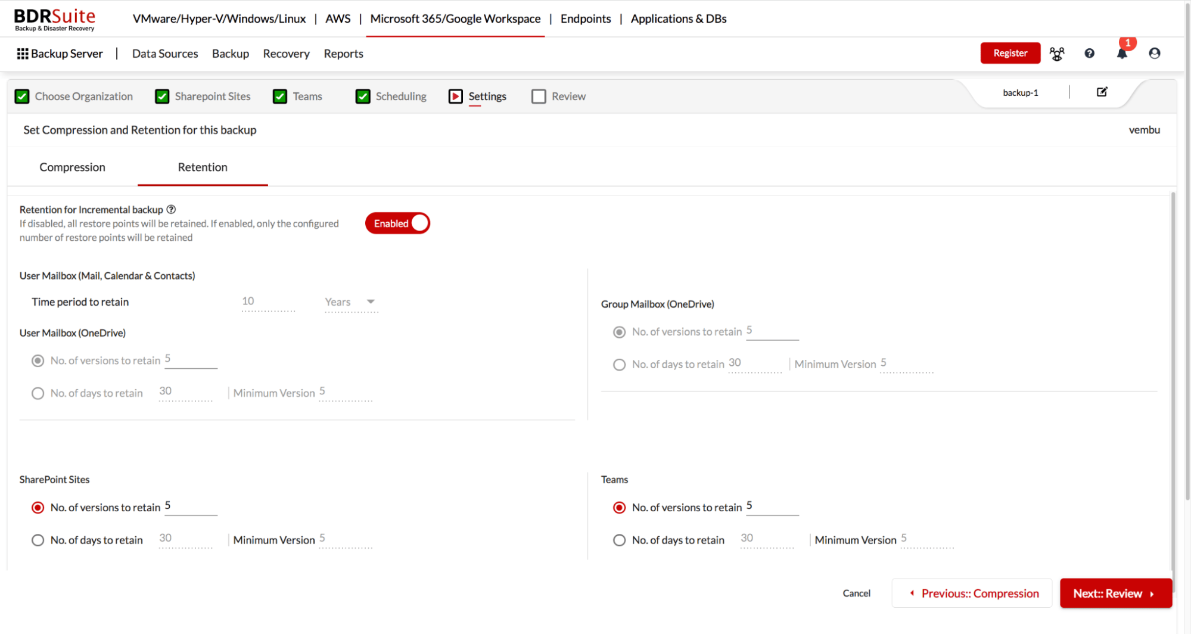Click the Backup Server label
The height and width of the screenshot is (634, 1191).
67,54
